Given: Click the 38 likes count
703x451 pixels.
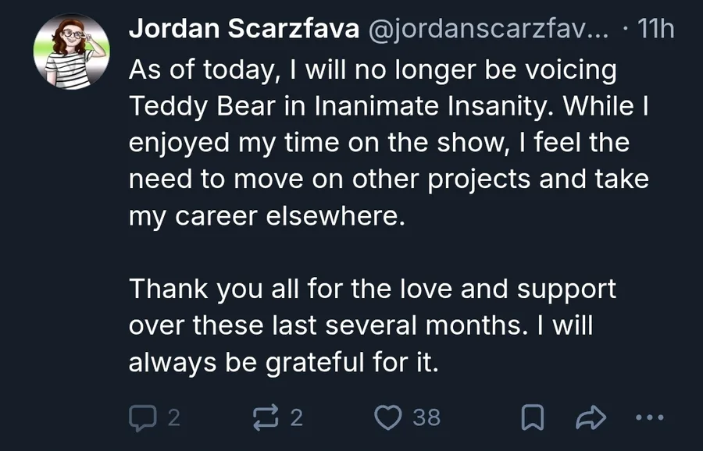Looking at the screenshot, I should (426, 418).
